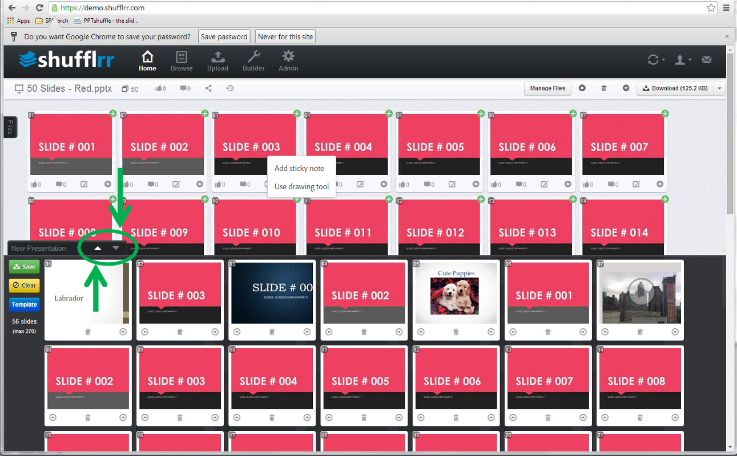The image size is (737, 456).
Task: Delete tray slide 10 SLIDE # 004
Action: 272,417
